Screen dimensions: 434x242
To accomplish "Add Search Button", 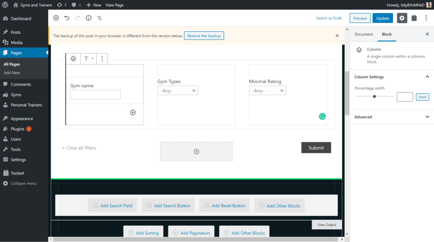I will click(x=168, y=205).
